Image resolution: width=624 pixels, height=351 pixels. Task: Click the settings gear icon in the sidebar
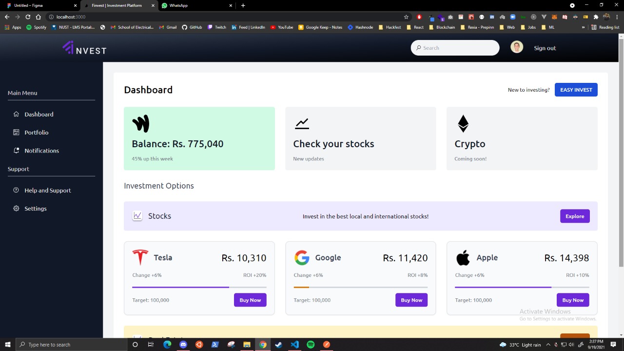pyautogui.click(x=16, y=208)
